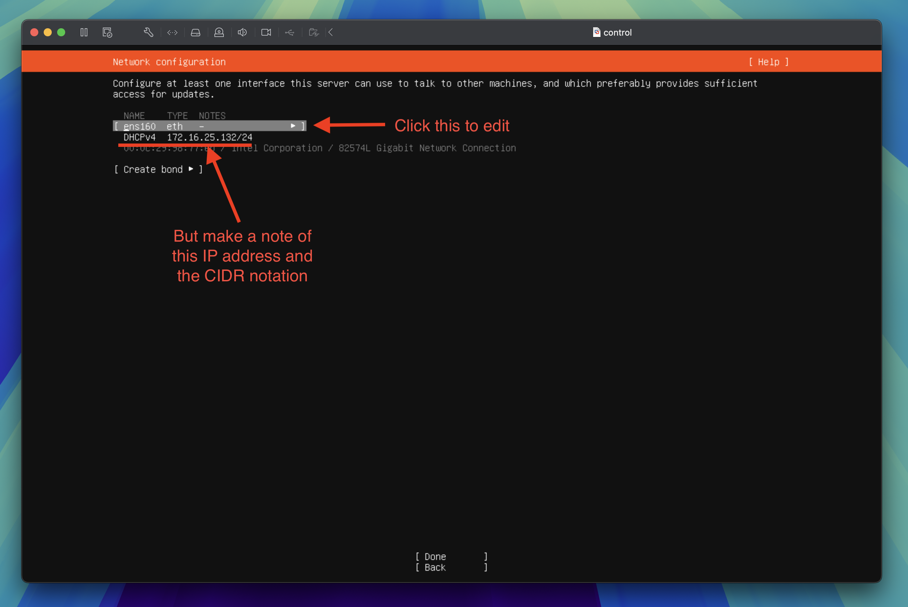The image size is (908, 607).
Task: Toggle the sound output device
Action: pyautogui.click(x=242, y=32)
